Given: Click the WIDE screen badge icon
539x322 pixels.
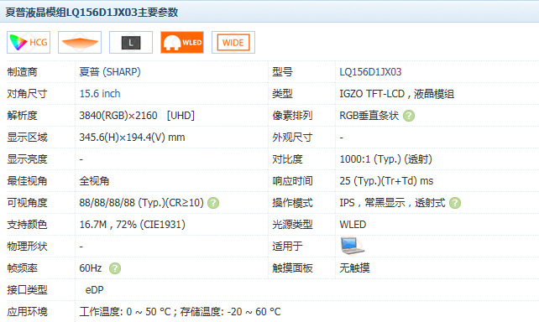Looking at the screenshot, I should (233, 42).
